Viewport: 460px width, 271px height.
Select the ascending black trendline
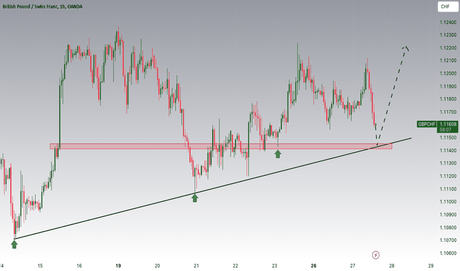(x=213, y=188)
